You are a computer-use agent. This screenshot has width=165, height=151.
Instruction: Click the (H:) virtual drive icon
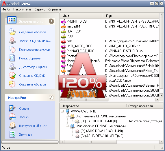tap(77, 121)
